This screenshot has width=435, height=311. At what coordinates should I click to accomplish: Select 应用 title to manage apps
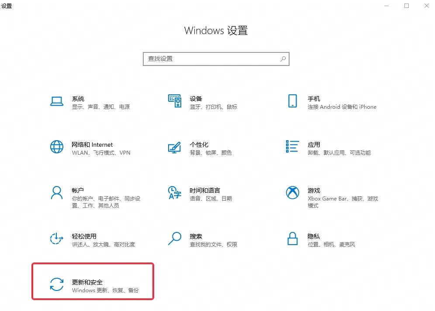coord(314,145)
